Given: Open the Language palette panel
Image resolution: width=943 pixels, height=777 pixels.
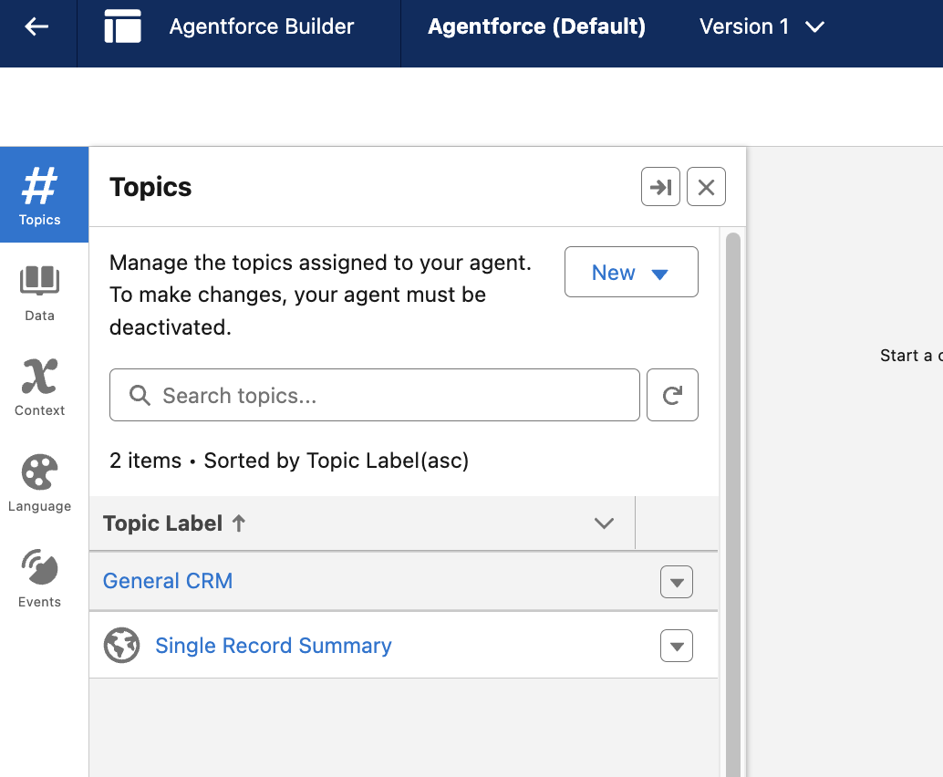Looking at the screenshot, I should 40,482.
